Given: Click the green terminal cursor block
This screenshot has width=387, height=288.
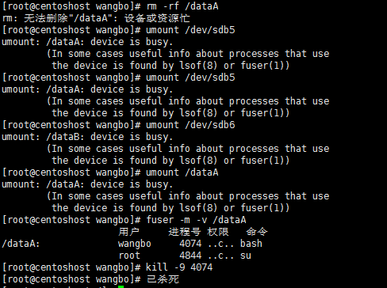Looking at the screenshot, I should (x=121, y=286).
